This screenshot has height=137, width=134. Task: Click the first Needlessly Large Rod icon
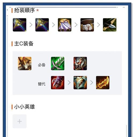[20, 25]
